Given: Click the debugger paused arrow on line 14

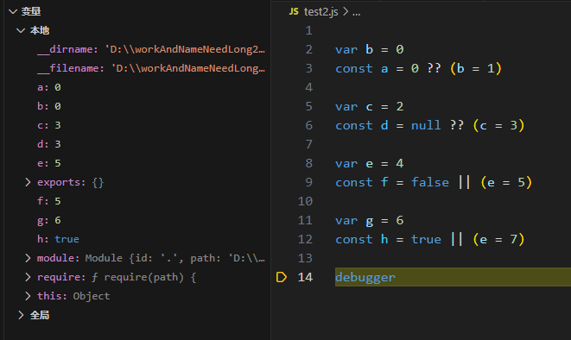Looking at the screenshot, I should (x=282, y=277).
